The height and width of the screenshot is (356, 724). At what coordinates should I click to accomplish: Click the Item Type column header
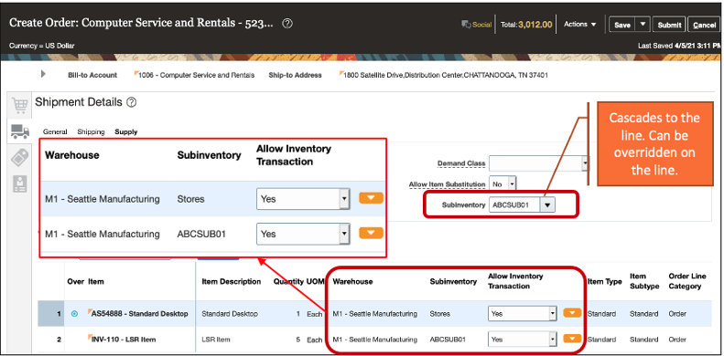pyautogui.click(x=604, y=281)
